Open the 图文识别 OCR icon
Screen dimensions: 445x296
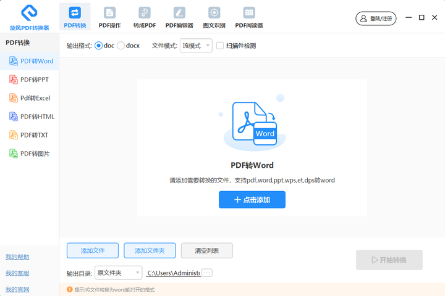214,13
